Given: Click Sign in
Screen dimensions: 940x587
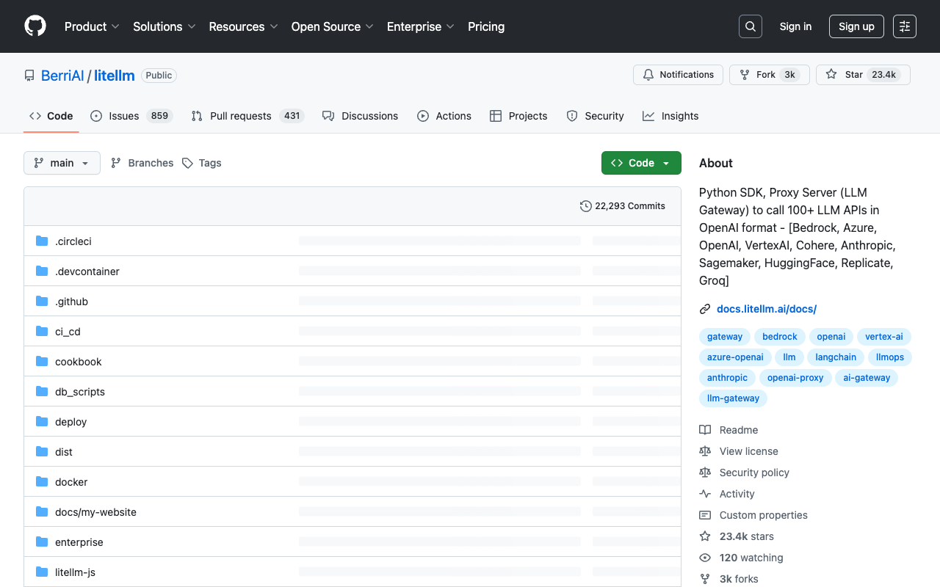Looking at the screenshot, I should click(x=795, y=26).
